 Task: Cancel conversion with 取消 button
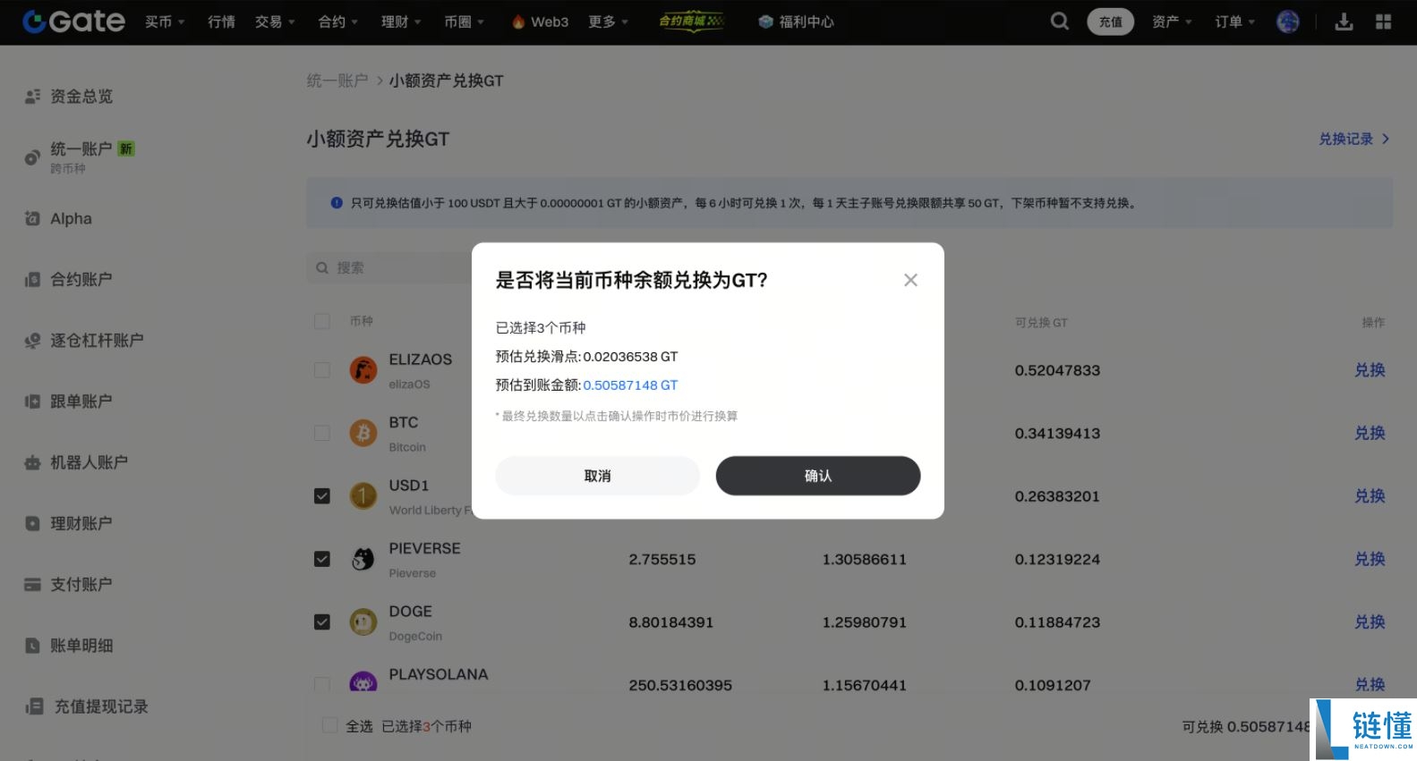coord(597,476)
